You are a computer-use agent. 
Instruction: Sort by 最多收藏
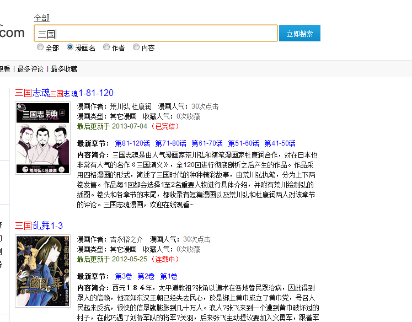pyautogui.click(x=64, y=69)
